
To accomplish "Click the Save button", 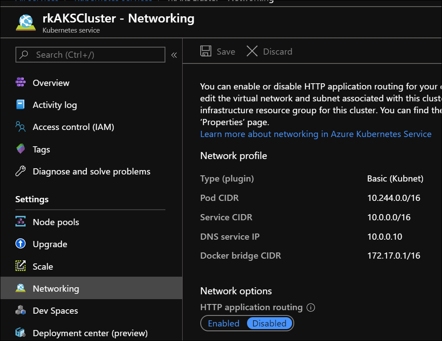I will coord(218,52).
